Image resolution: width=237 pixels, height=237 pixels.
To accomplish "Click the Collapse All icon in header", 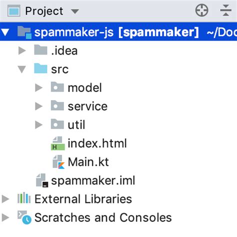I will pyautogui.click(x=226, y=11).
